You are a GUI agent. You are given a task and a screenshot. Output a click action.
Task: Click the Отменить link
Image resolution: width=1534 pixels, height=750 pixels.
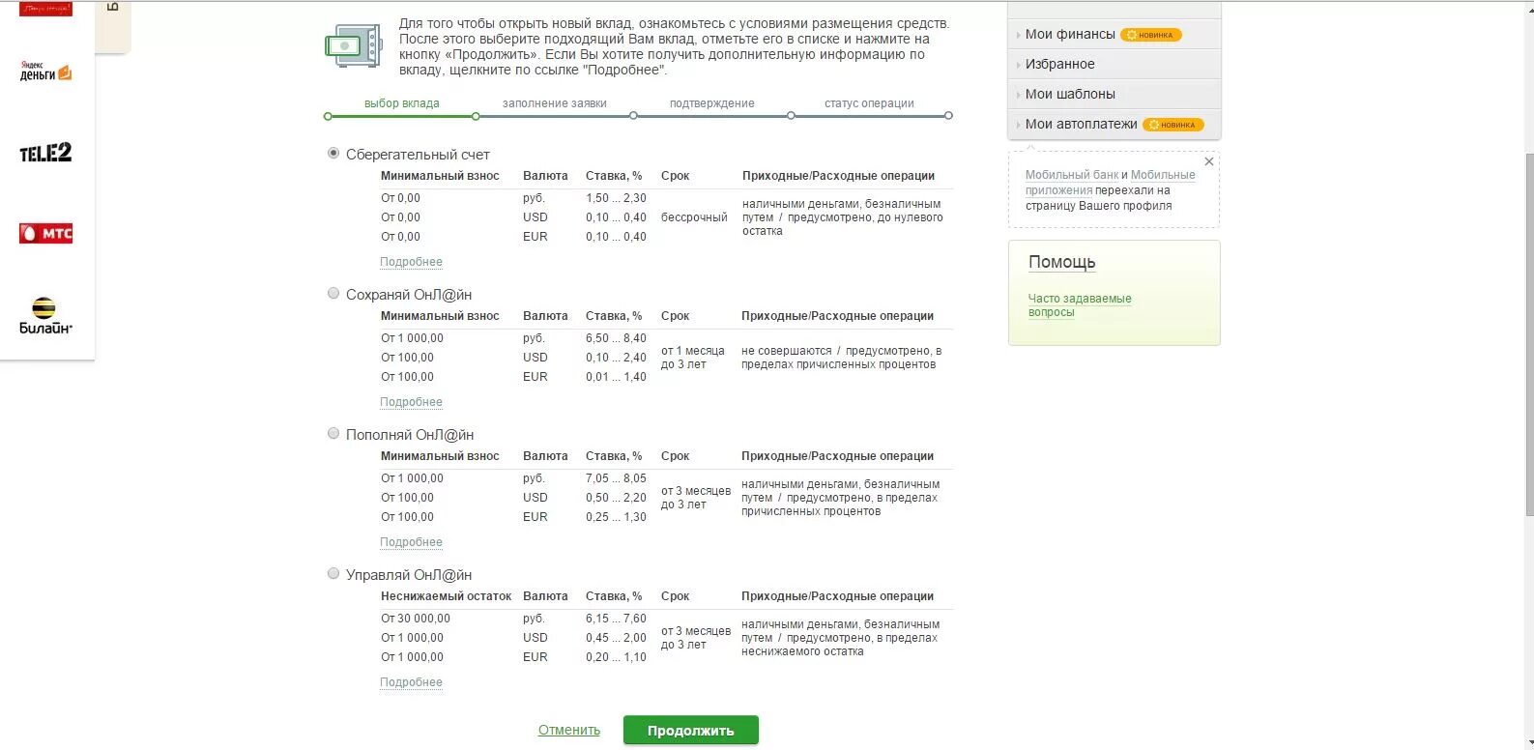[569, 731]
